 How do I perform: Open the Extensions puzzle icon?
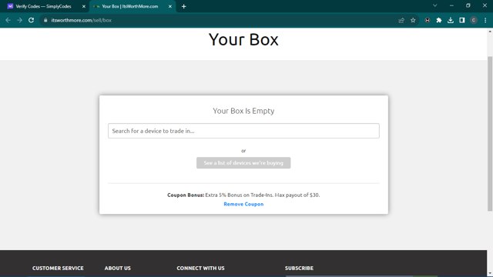tap(439, 21)
